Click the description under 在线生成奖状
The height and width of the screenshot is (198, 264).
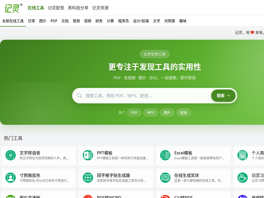(x=199, y=181)
